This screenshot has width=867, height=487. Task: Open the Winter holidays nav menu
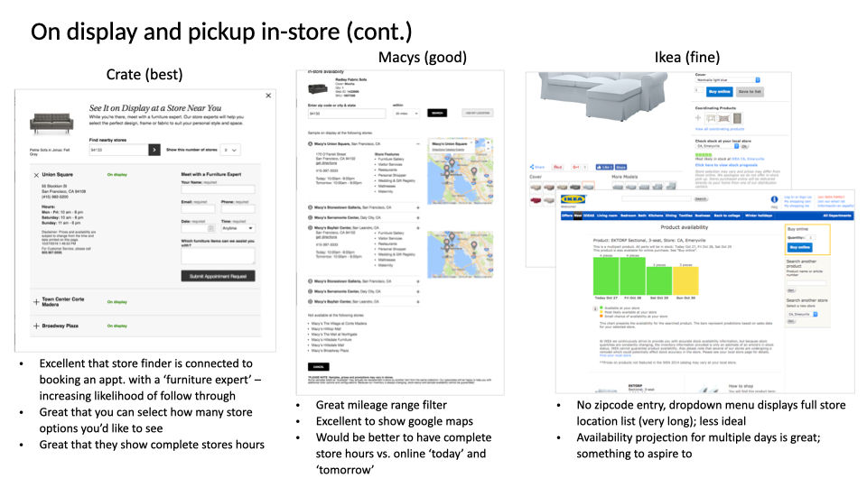[x=759, y=216]
